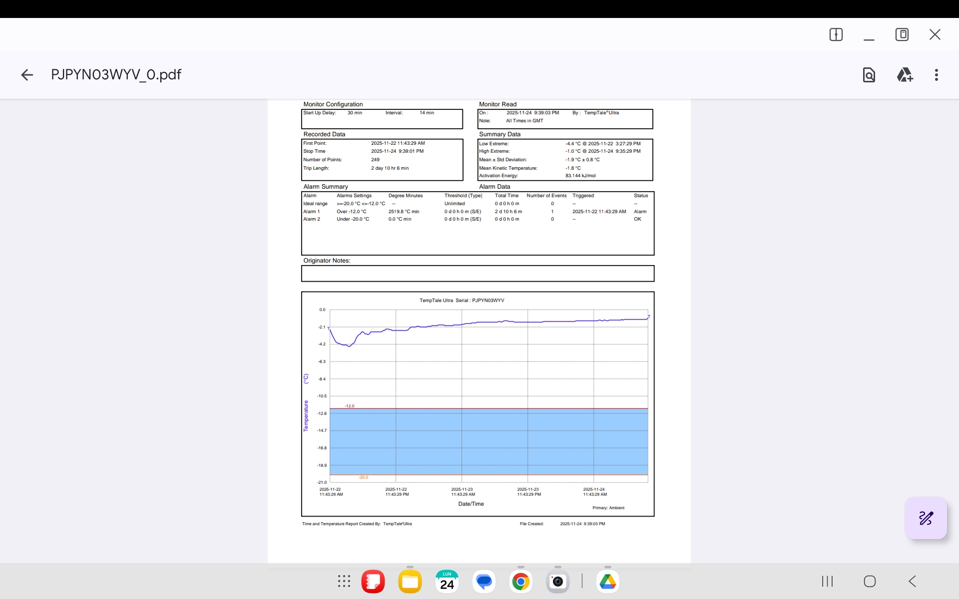This screenshot has width=959, height=599.
Task: Open the app drawer grid icon
Action: click(x=344, y=581)
